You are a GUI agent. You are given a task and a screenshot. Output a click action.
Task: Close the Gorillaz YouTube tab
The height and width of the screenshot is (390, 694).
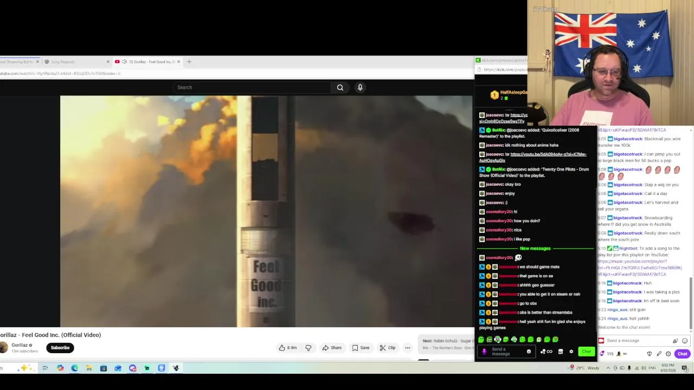(x=178, y=62)
